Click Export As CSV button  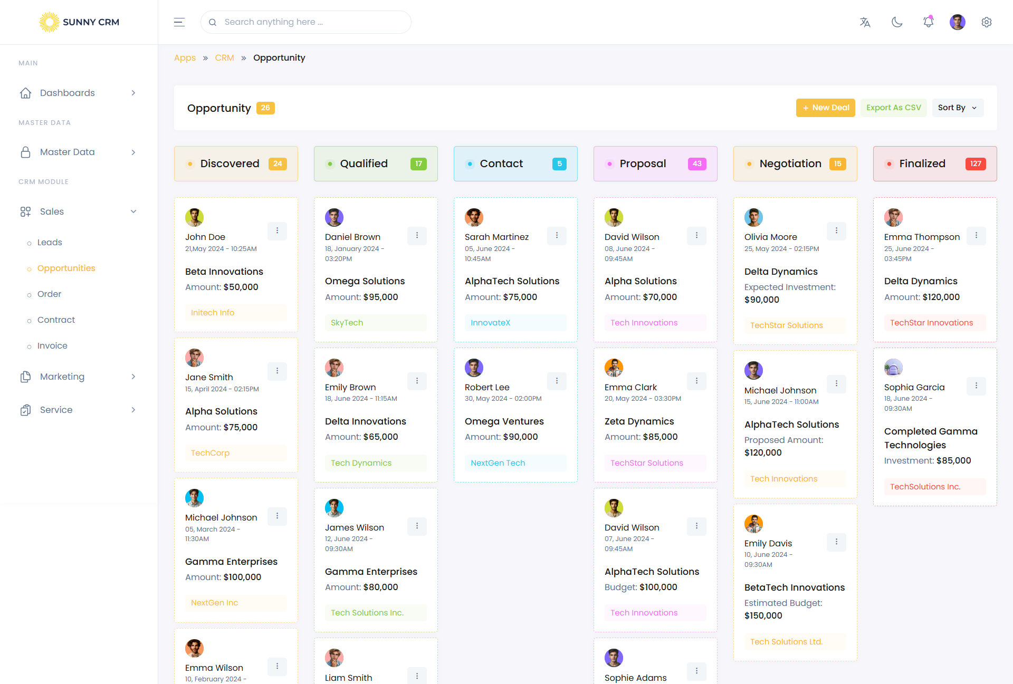click(x=893, y=108)
